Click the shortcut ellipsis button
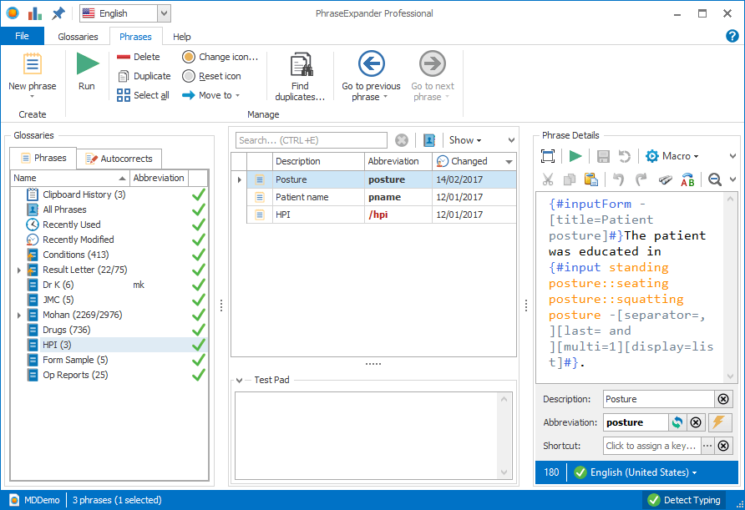745x510 pixels. (x=707, y=446)
